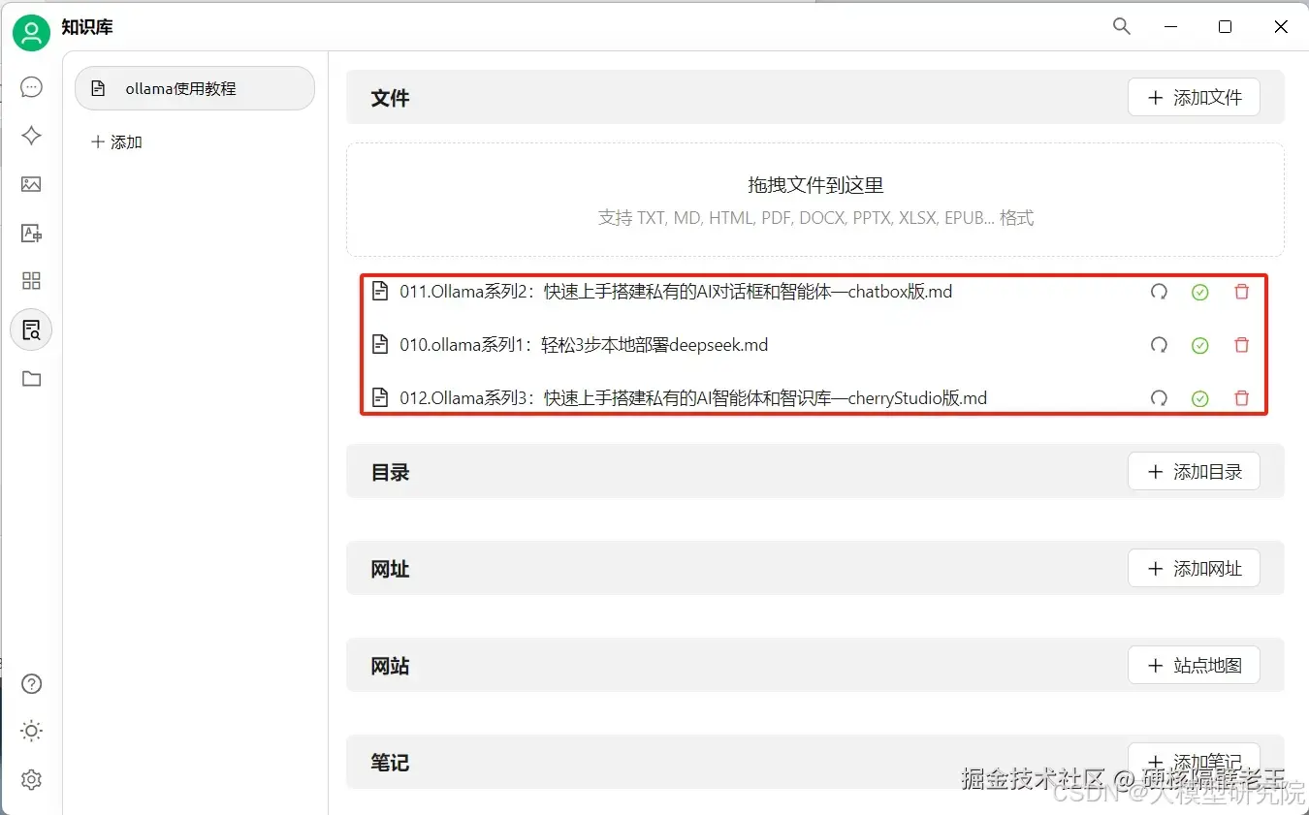Open the settings gear icon
This screenshot has width=1309, height=815.
click(31, 779)
